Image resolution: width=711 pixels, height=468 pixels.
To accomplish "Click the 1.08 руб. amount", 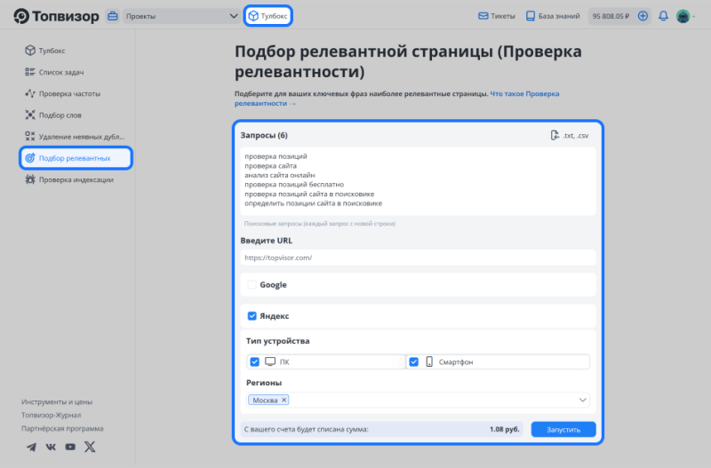I will click(504, 429).
